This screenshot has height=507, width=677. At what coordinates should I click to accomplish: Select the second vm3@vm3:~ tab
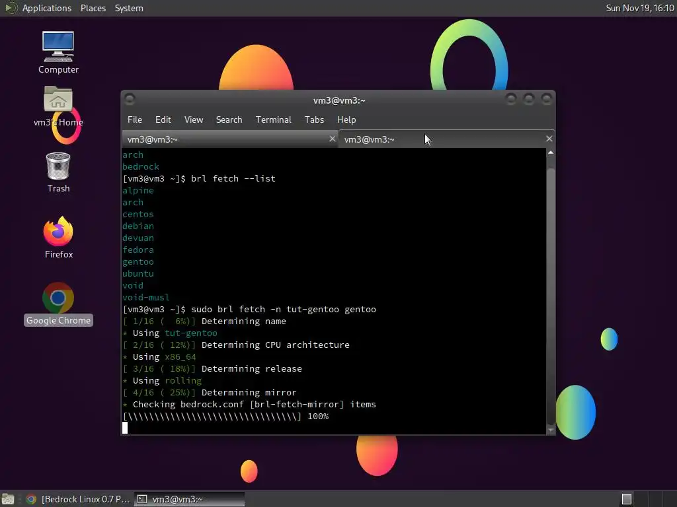446,139
